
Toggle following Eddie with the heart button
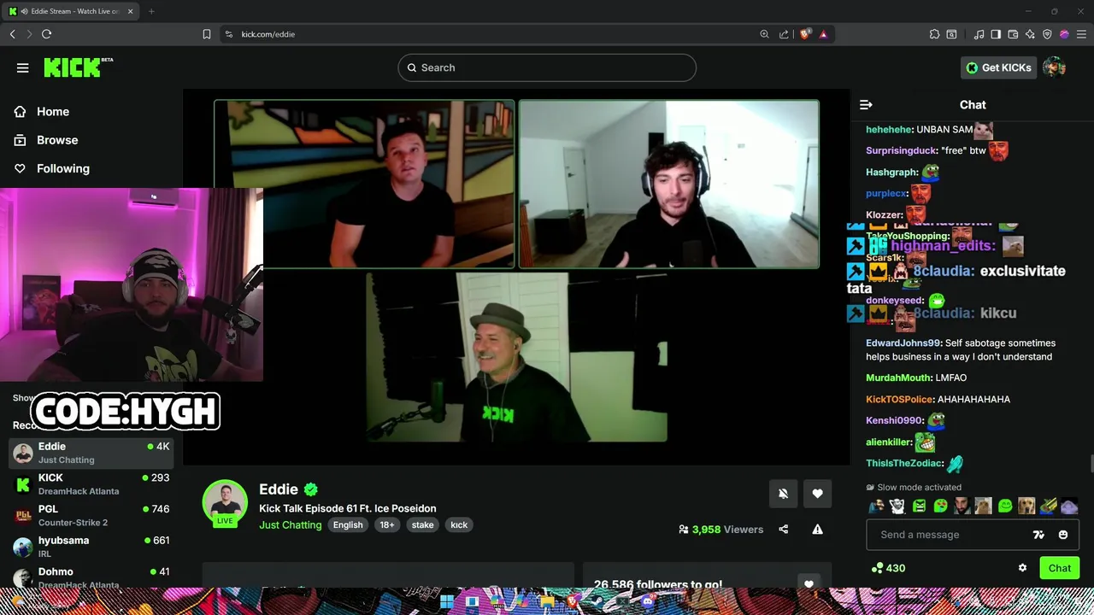(x=817, y=494)
